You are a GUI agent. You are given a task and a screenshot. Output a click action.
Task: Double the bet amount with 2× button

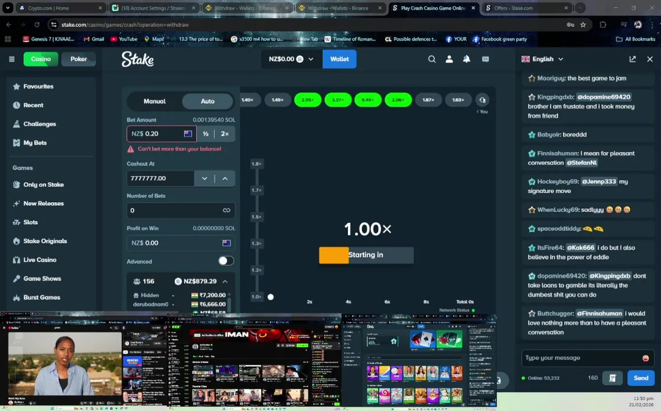tap(225, 134)
